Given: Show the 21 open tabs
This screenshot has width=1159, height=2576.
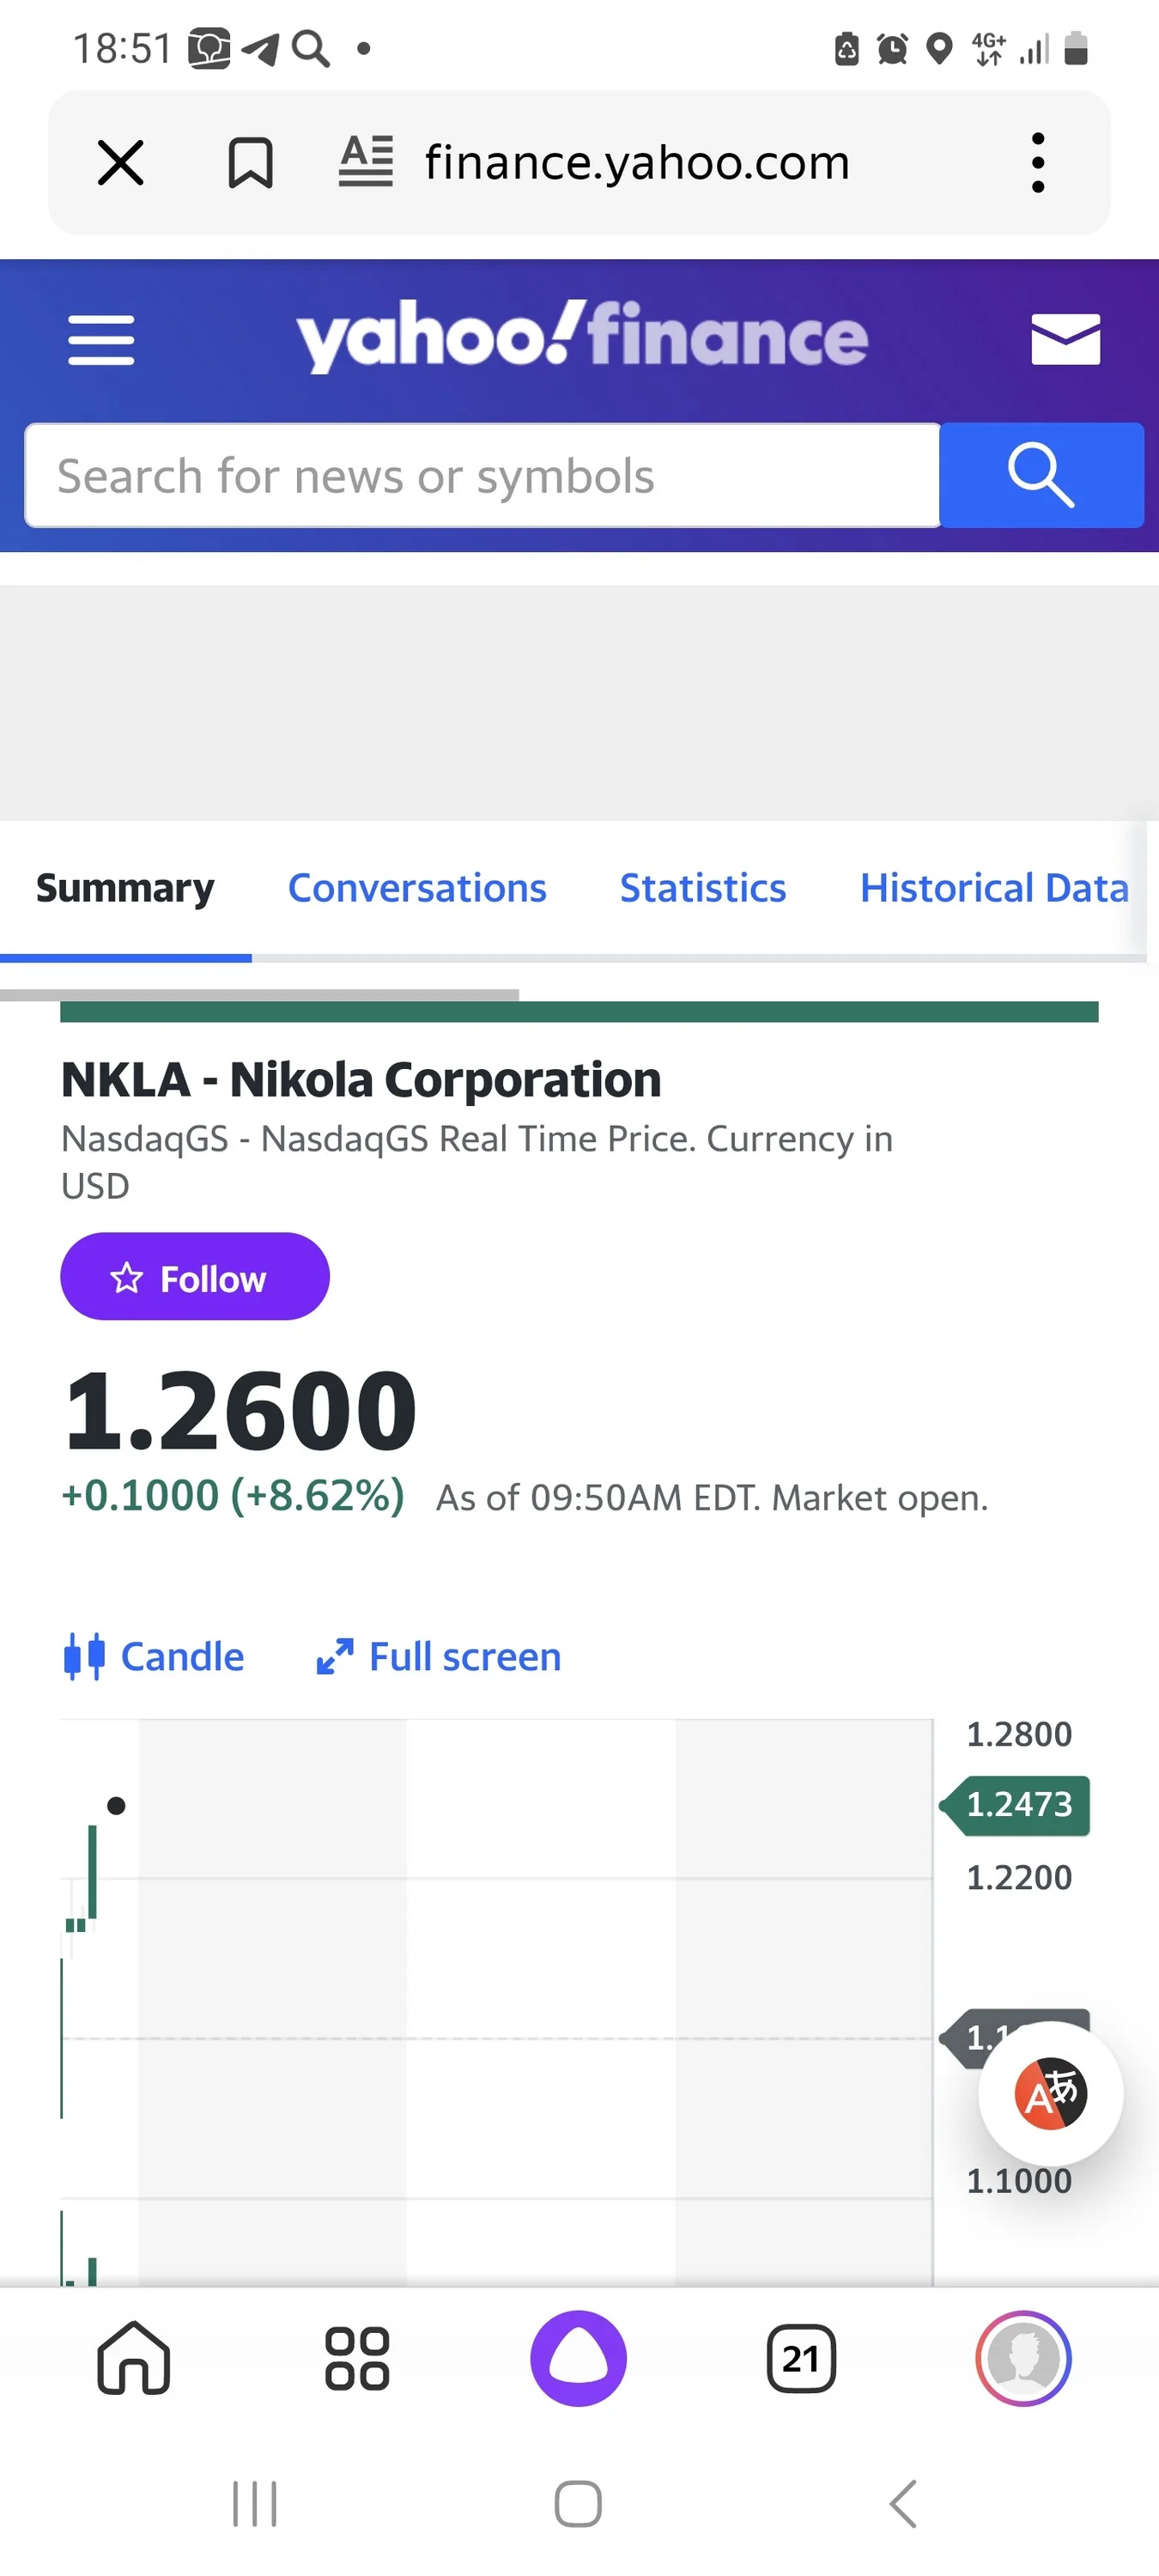Looking at the screenshot, I should pyautogui.click(x=801, y=2359).
